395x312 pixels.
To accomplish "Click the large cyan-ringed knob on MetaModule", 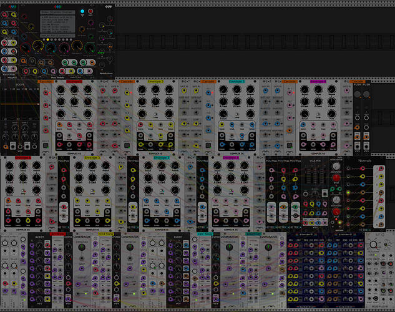I will pyautogui.click(x=51, y=47).
